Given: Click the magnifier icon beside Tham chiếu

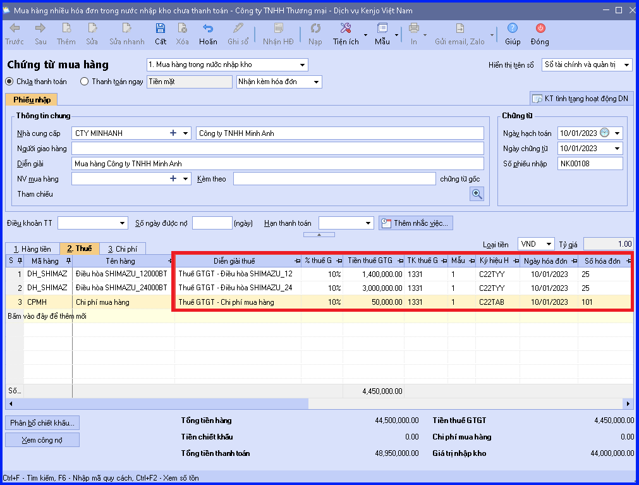Looking at the screenshot, I should pos(477,194).
